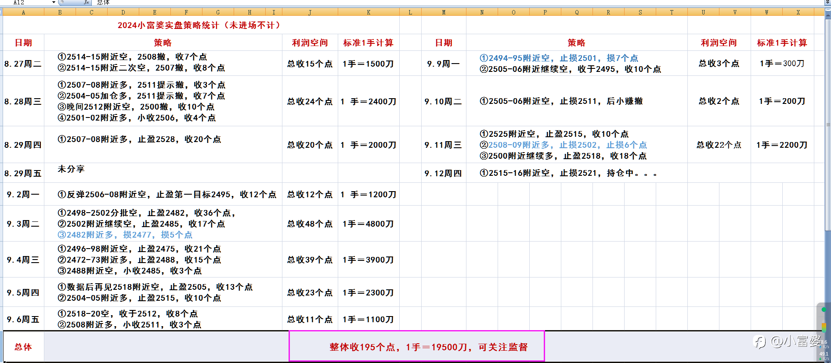Click the split box above vertical scrollbar

[827, 10]
